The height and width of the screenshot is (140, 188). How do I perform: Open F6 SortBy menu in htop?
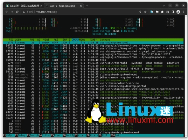(x=69, y=135)
